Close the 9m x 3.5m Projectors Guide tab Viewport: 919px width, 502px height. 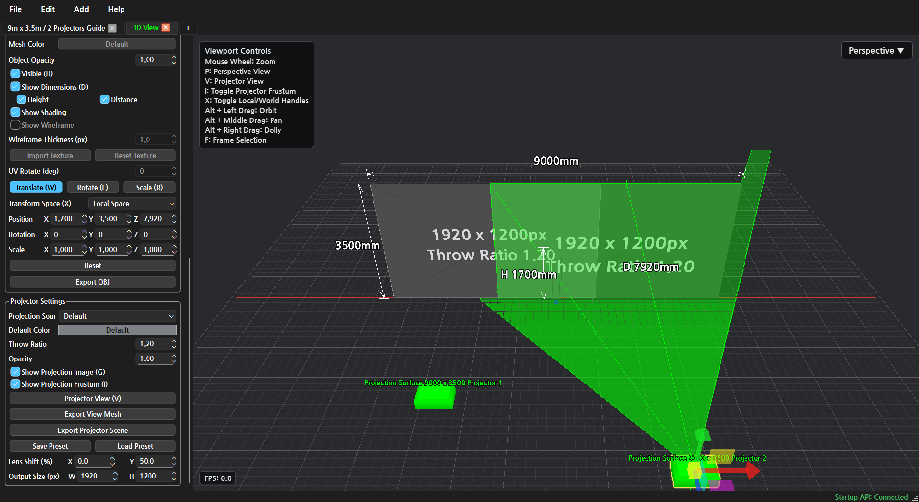click(x=112, y=28)
